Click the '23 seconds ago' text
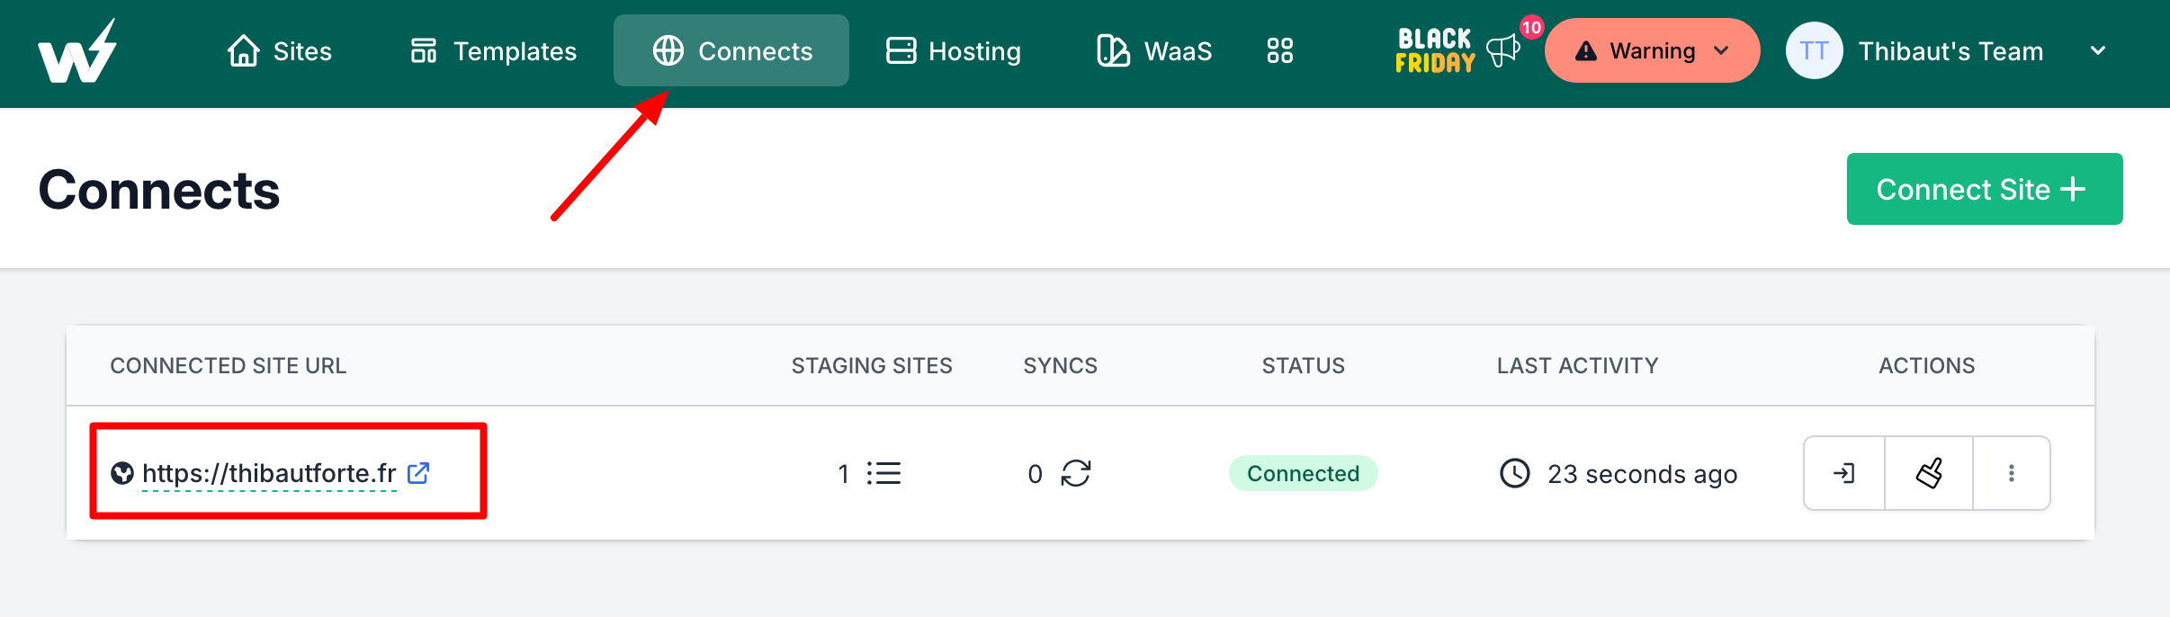Screen dimensions: 2170x617 point(1642,474)
